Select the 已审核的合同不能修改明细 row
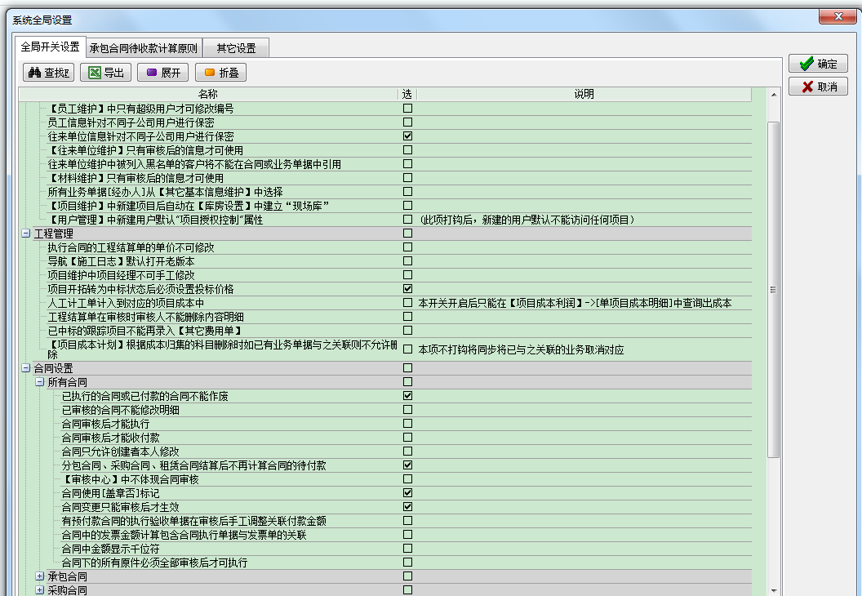Screen dimensions: 862x596 [384, 410]
